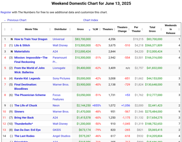Click the Per Theater sort arrows
Image resolution: width=182 pixels, height=142 pixels.
point(142,29)
